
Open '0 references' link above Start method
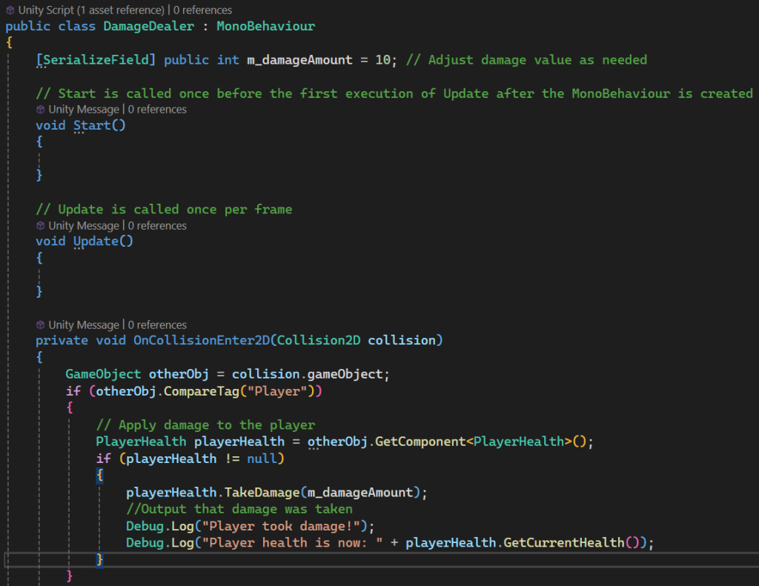157,110
